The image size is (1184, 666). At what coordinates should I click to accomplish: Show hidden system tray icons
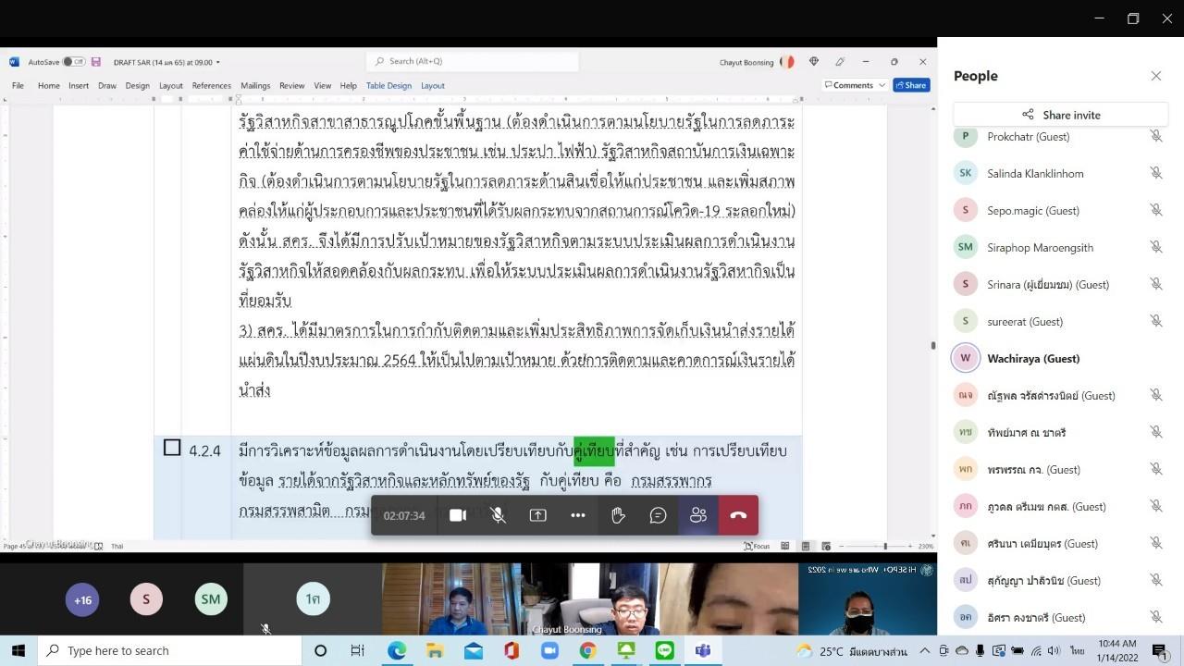click(x=924, y=651)
